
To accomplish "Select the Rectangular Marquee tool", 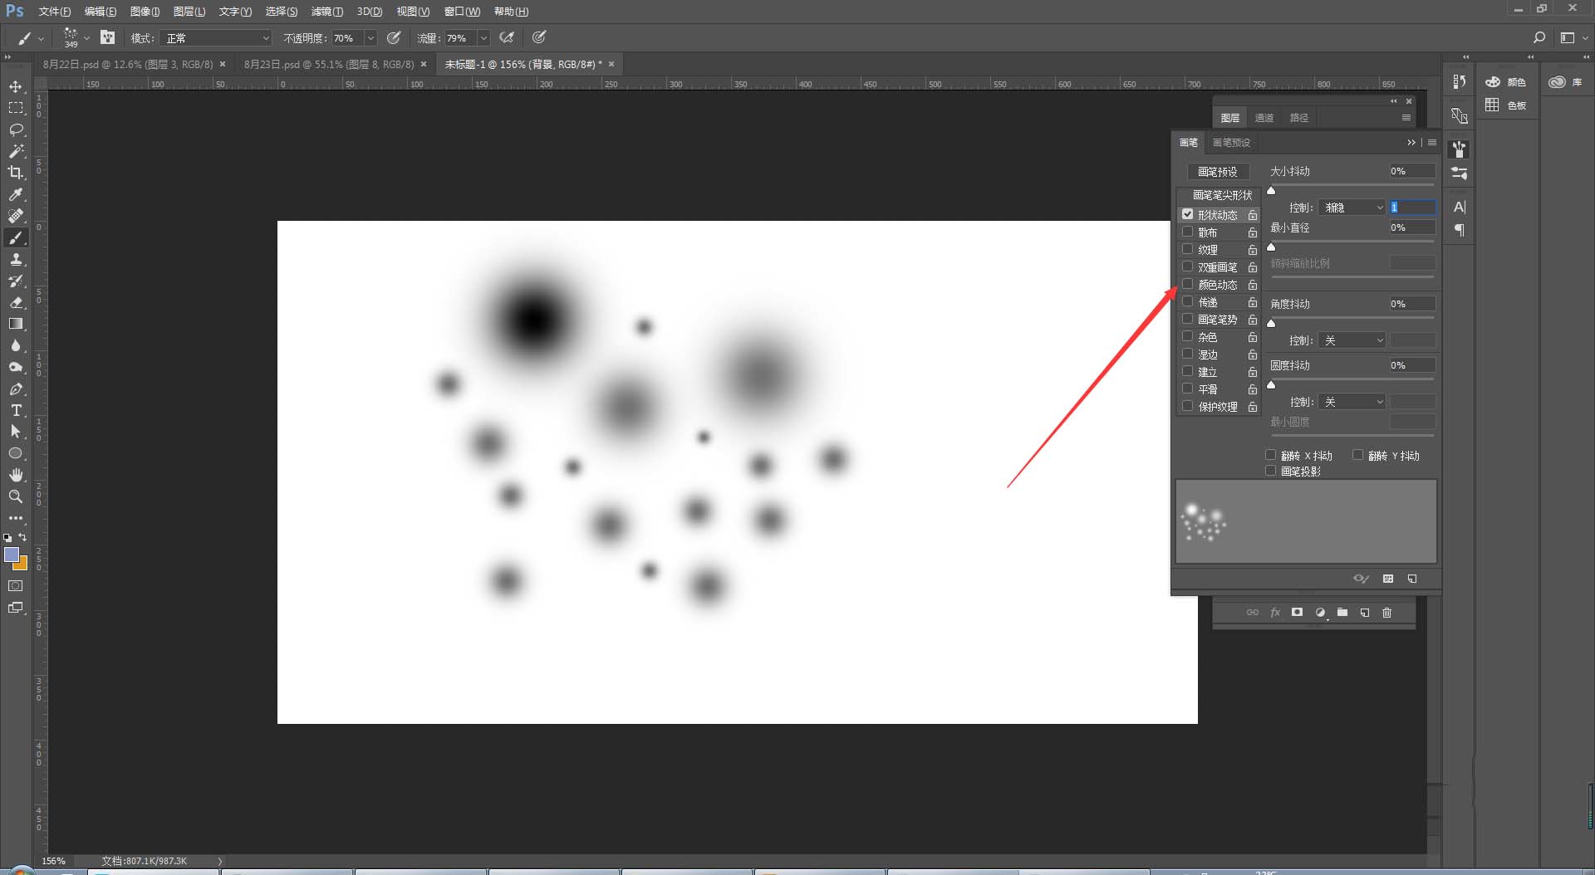I will (x=16, y=108).
